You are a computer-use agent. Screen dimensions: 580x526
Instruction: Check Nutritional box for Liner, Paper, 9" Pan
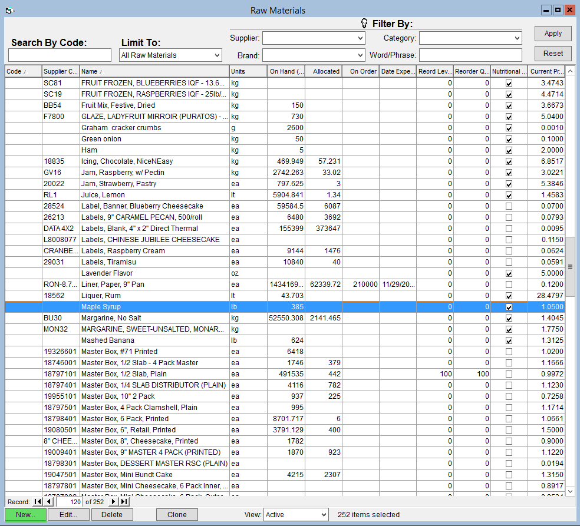509,284
